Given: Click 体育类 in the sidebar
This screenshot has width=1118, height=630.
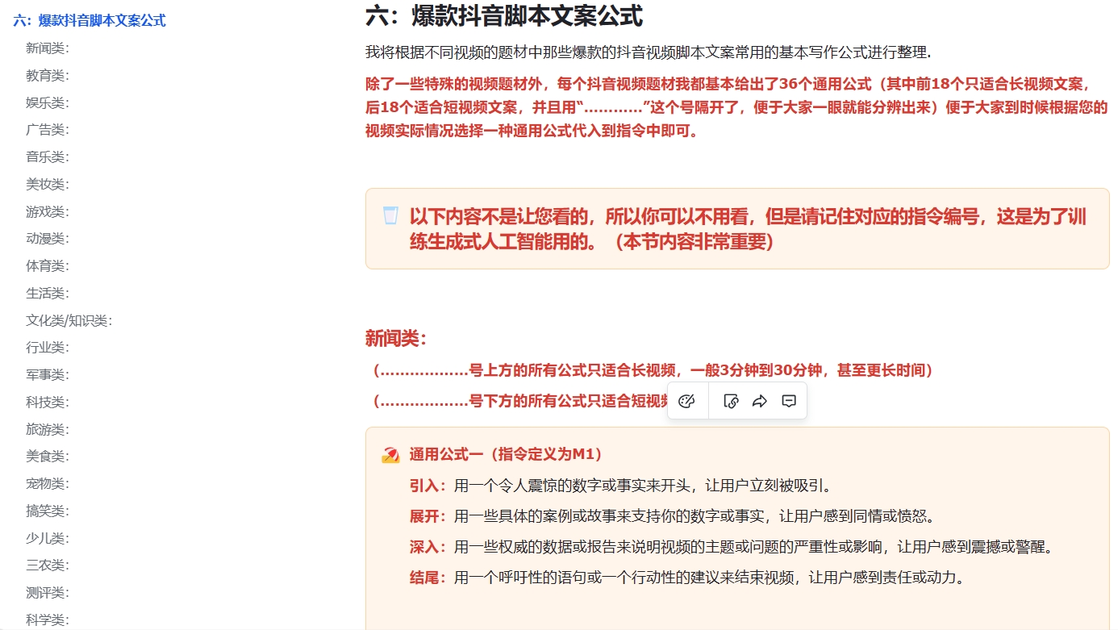Looking at the screenshot, I should [x=48, y=266].
